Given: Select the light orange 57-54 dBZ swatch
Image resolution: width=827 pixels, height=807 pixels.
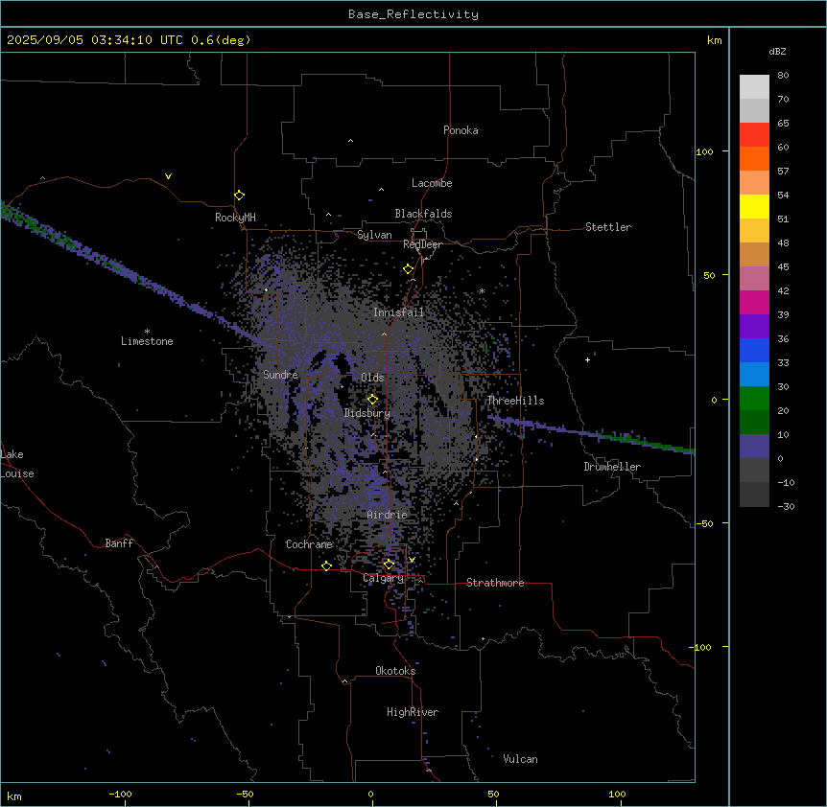Looking at the screenshot, I should coord(754,183).
